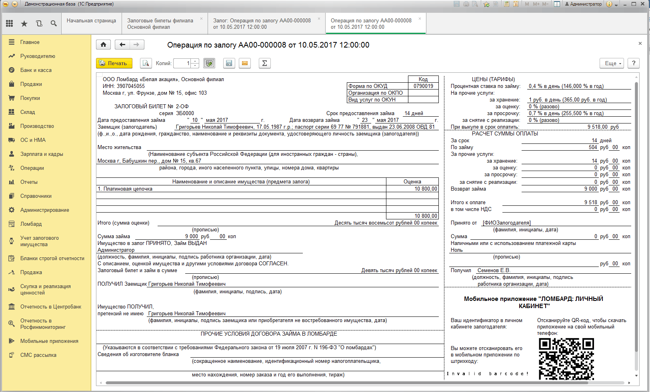This screenshot has width=650, height=392.
Task: Open the Еще dropdown menu
Action: (x=612, y=63)
